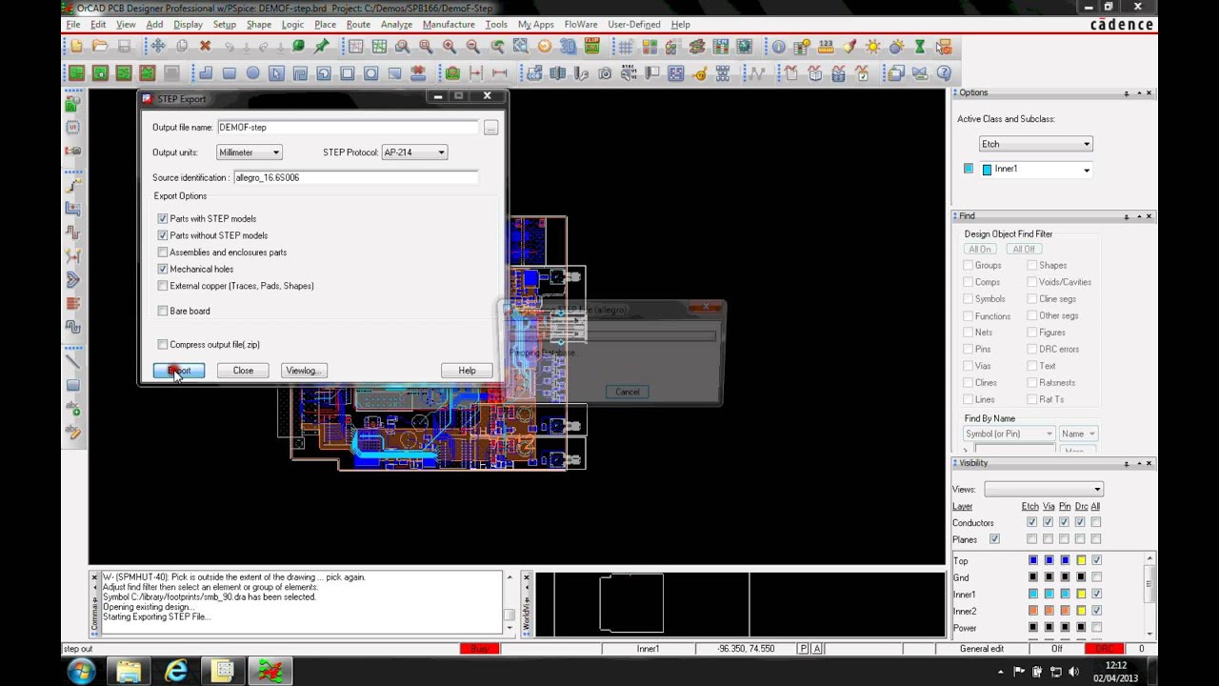Click the Shape Add Rectangle icon

point(230,72)
